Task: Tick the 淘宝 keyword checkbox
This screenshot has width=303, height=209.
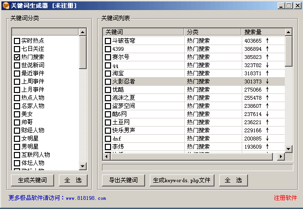Action: (108, 73)
